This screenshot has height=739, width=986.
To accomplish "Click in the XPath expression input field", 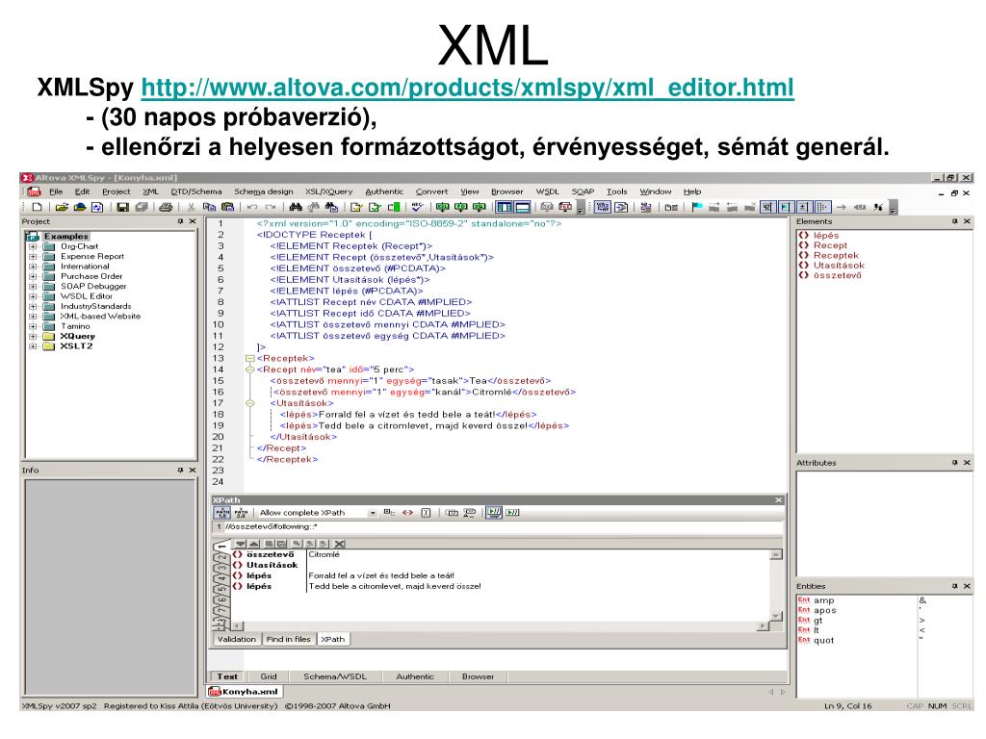I will tap(503, 526).
